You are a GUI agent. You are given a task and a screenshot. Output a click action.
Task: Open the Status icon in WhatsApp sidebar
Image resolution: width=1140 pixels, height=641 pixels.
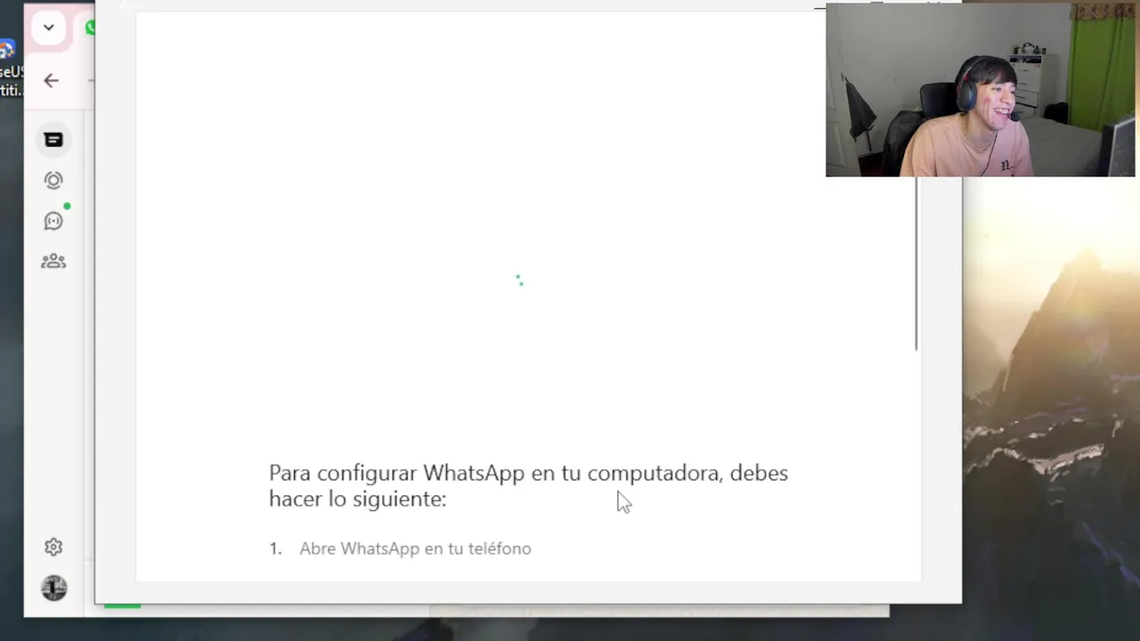pyautogui.click(x=53, y=181)
